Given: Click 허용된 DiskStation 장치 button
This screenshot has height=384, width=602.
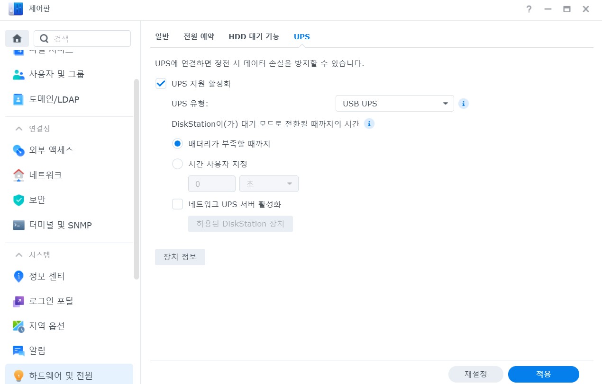Looking at the screenshot, I should click(240, 224).
